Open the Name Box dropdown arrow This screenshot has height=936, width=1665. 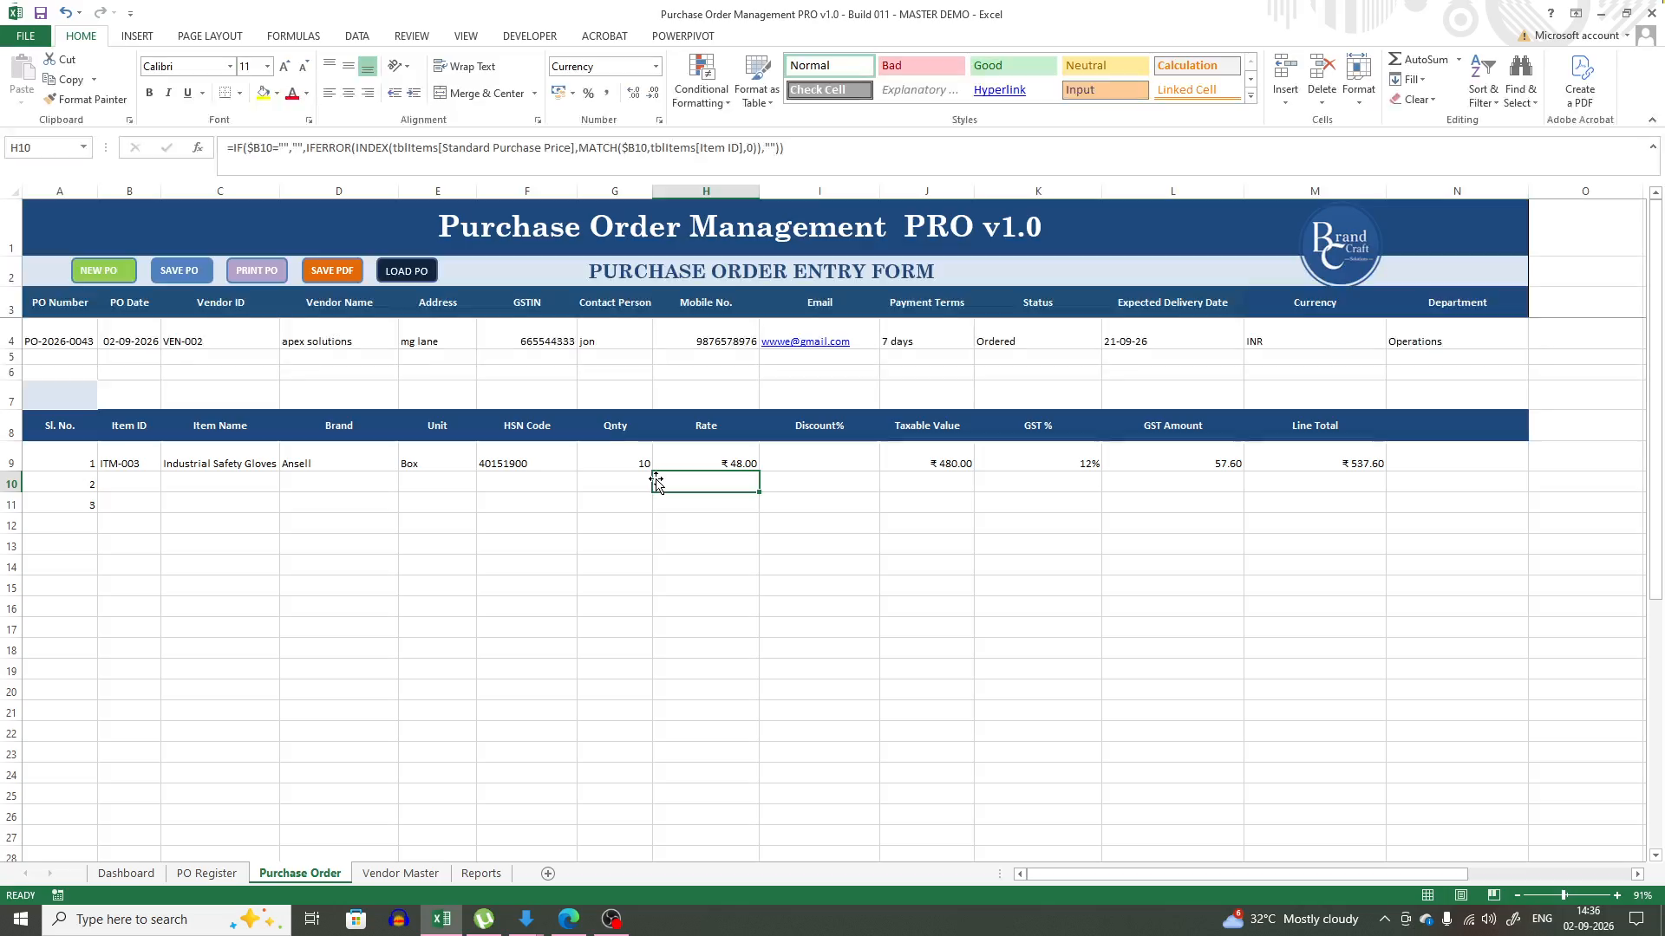pos(83,147)
